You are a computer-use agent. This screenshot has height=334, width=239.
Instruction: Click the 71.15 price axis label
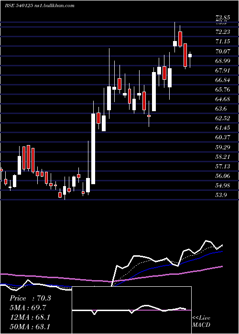pos(223,42)
